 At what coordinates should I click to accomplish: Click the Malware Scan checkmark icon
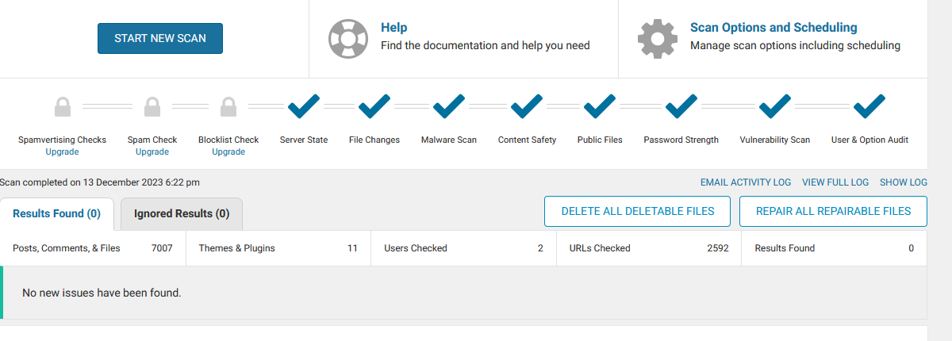449,105
